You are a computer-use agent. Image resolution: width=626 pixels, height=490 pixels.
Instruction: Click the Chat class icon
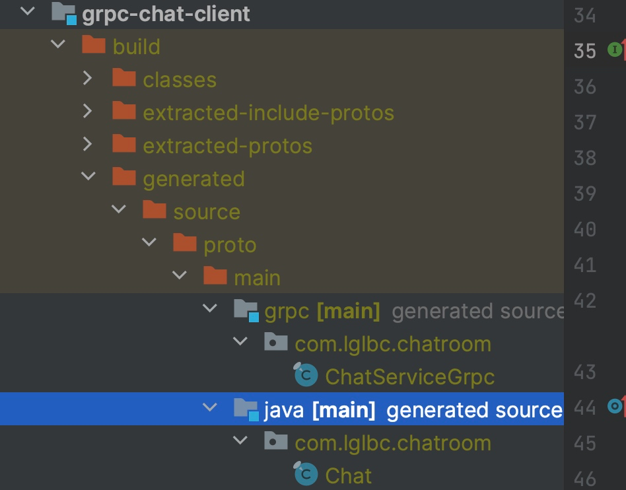[306, 475]
